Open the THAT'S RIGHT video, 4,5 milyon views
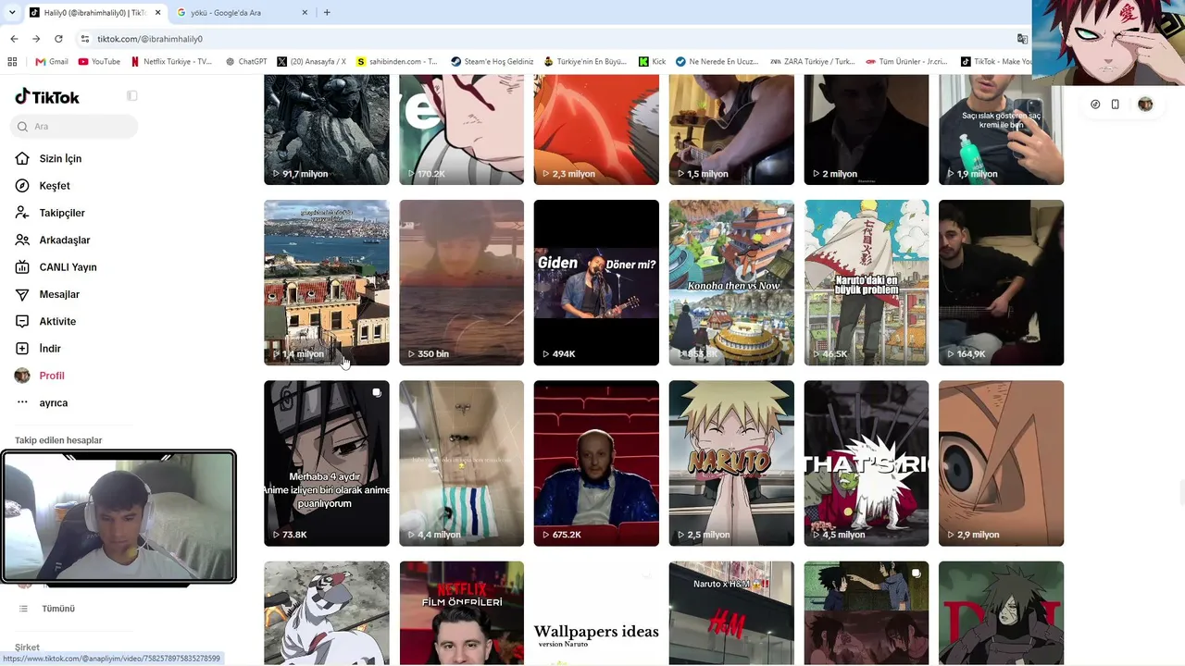 coord(867,463)
